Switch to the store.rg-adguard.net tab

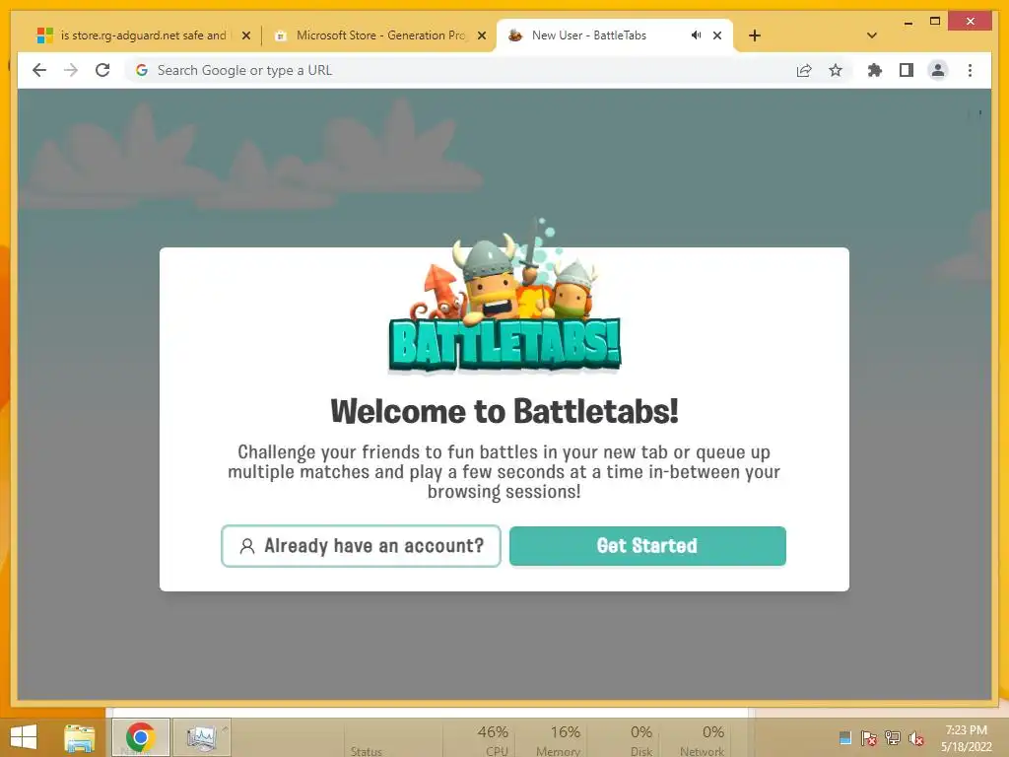(143, 35)
